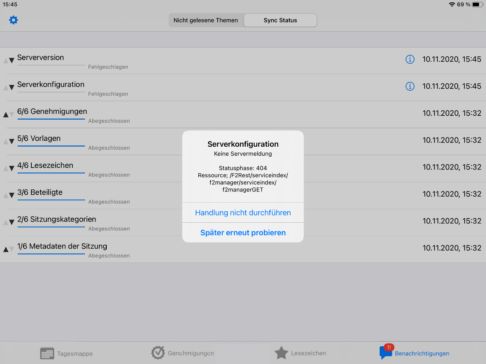Screen dimensions: 486x364
Task: Select the Sync Status segment
Action: (280, 20)
